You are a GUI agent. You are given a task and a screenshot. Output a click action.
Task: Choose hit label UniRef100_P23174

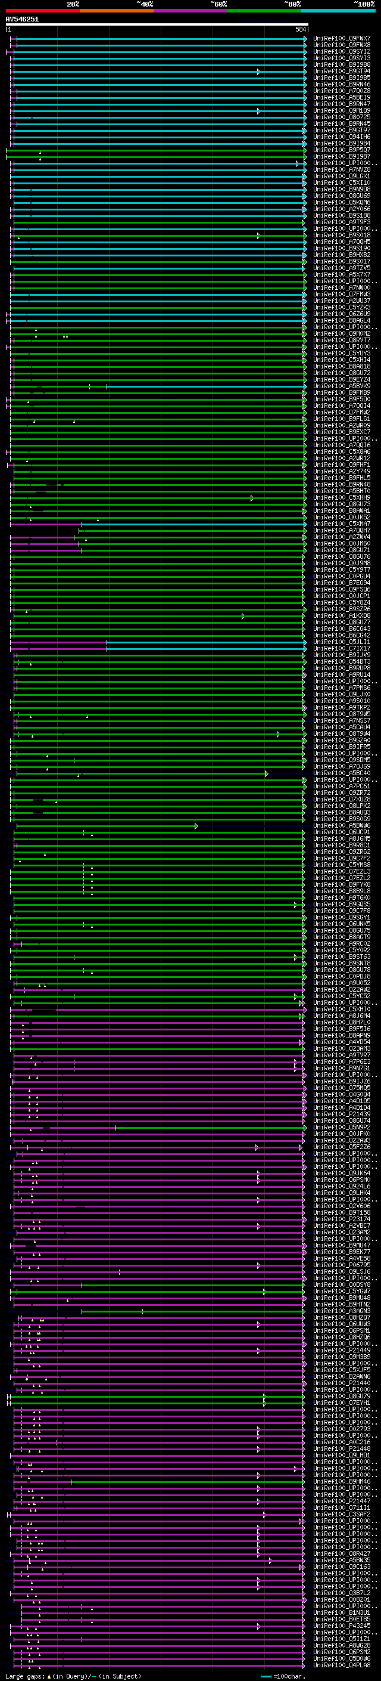coord(342,1219)
